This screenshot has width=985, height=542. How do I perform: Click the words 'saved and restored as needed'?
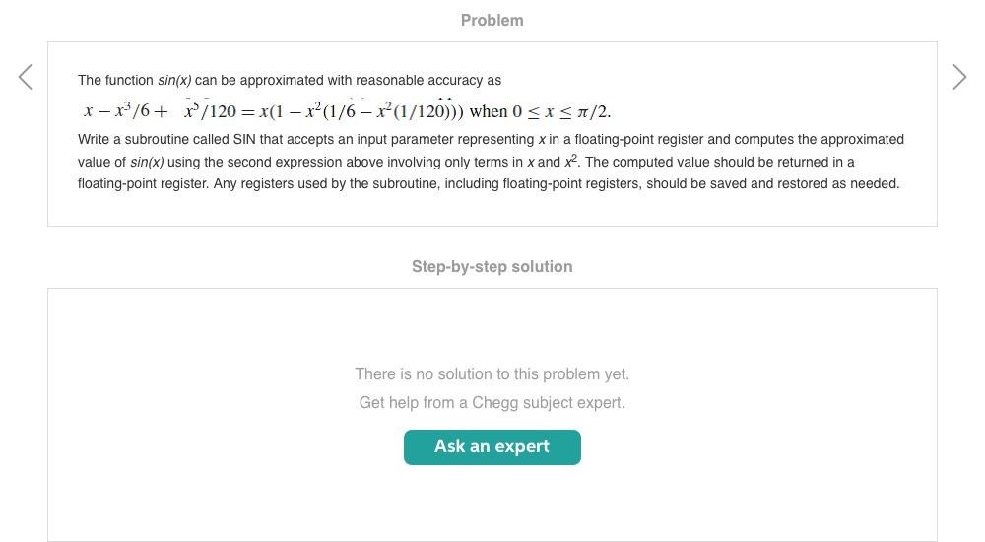810,183
